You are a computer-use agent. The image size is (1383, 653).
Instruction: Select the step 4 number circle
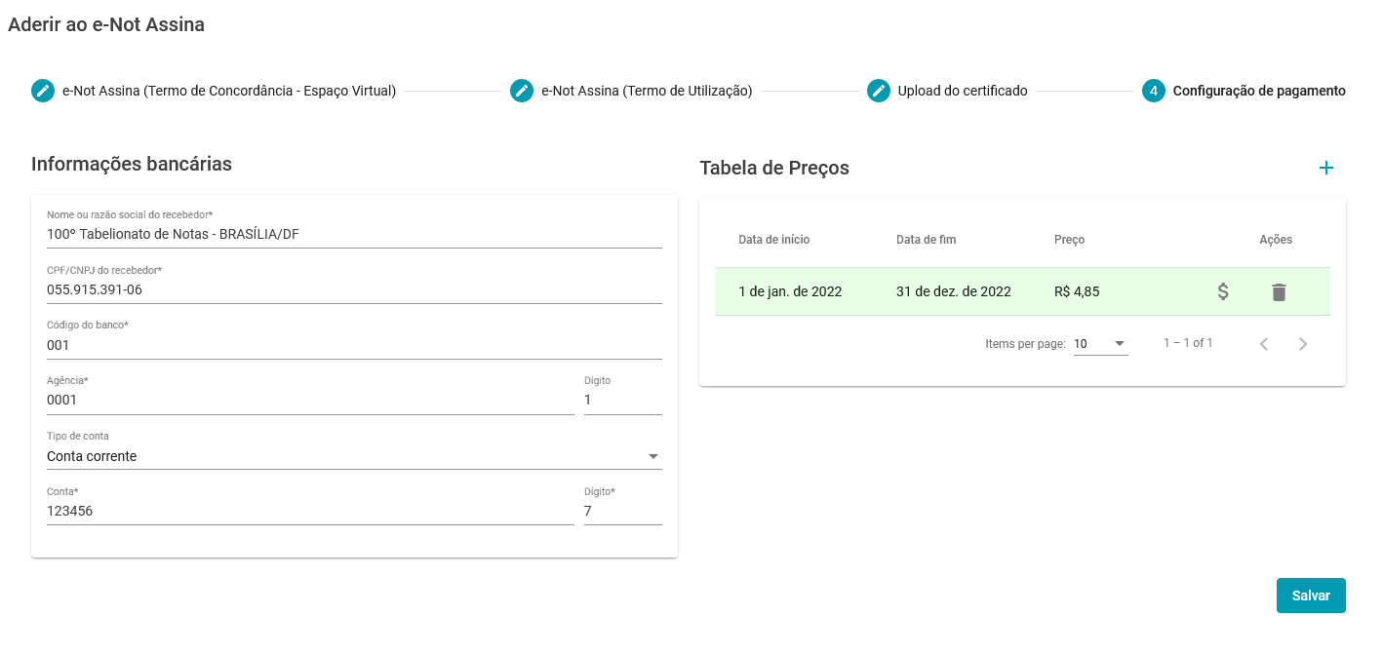[x=1154, y=91]
